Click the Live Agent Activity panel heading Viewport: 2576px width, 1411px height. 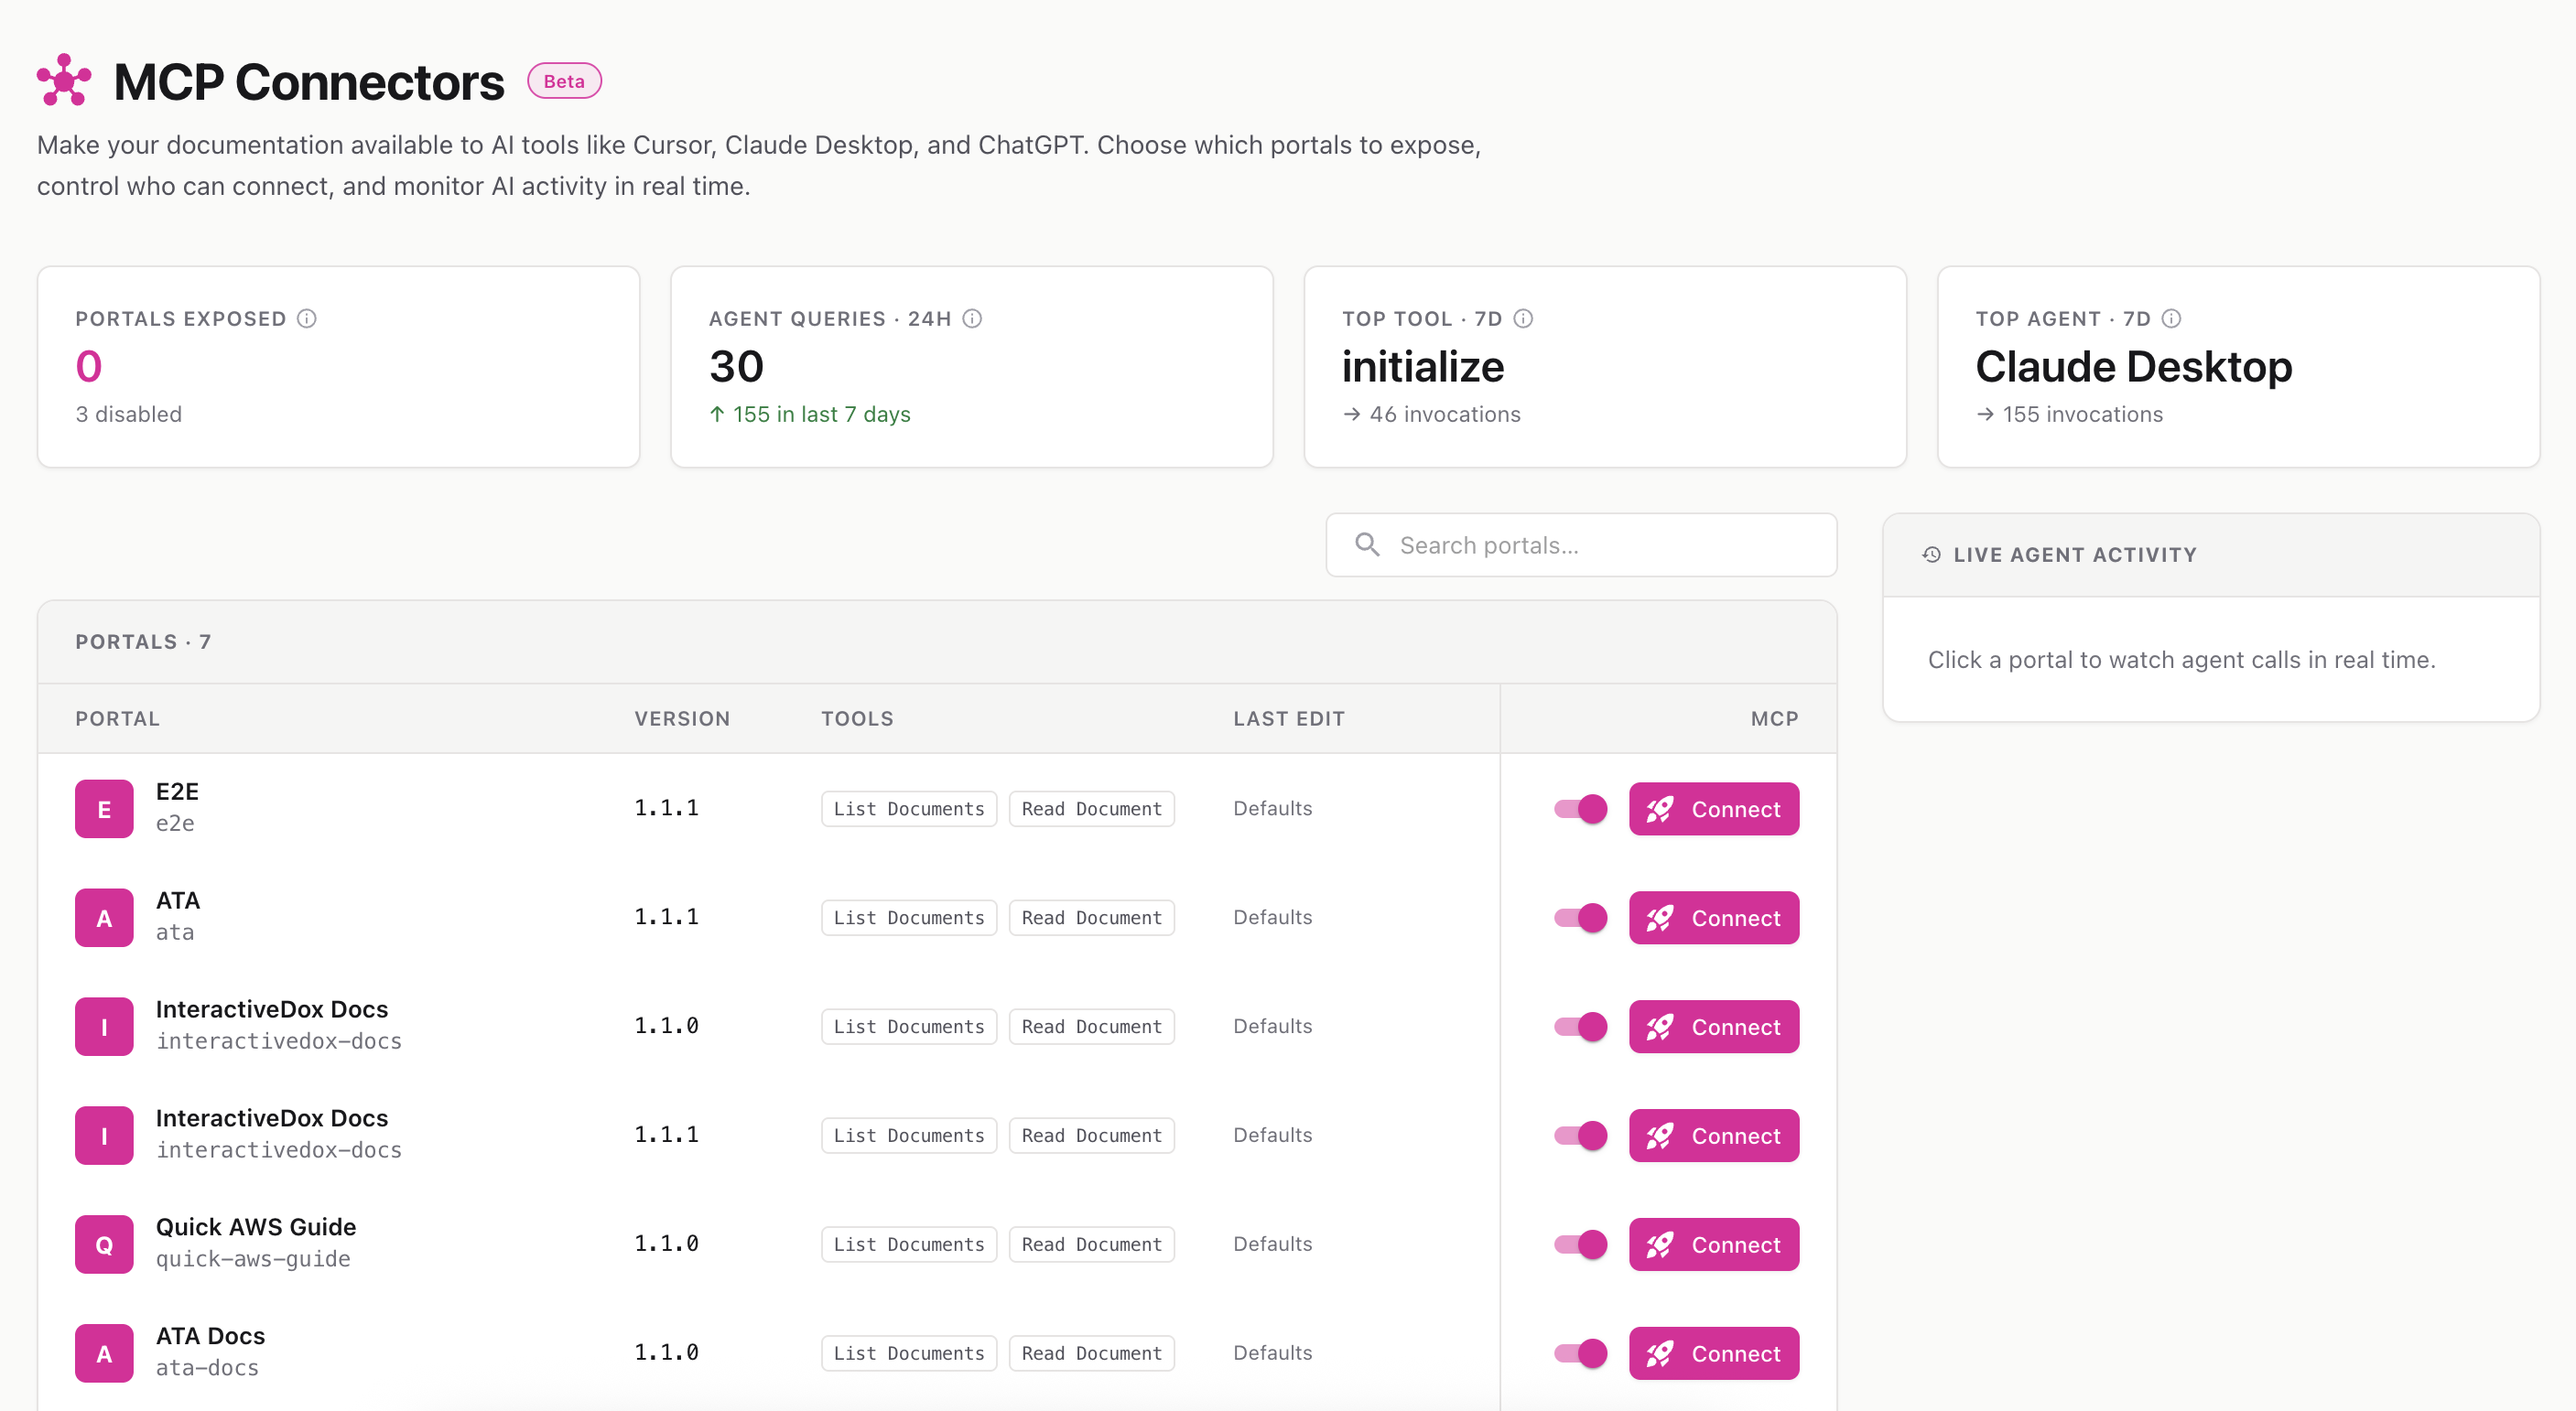[2075, 555]
